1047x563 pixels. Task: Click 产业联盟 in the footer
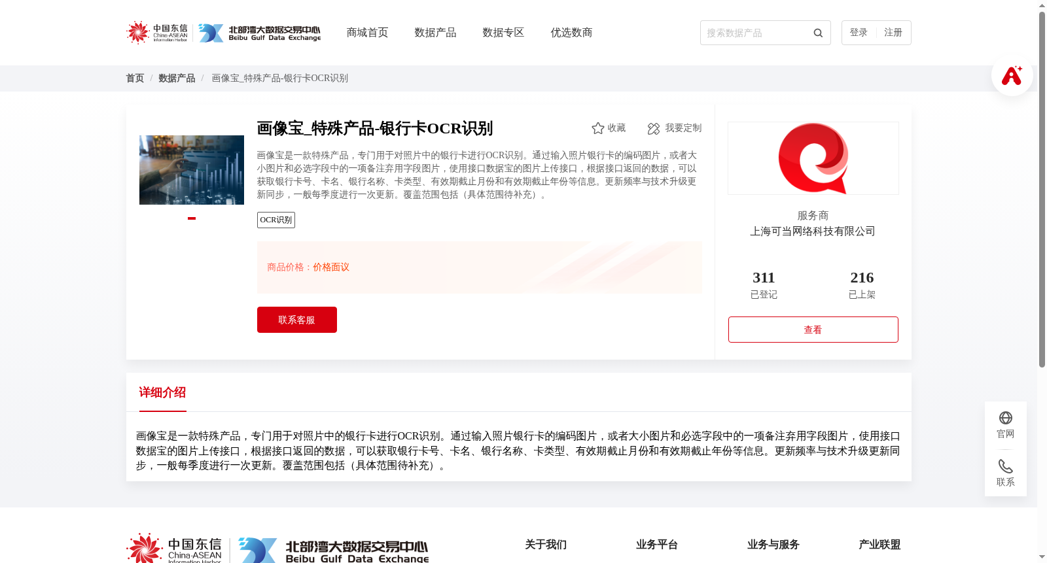point(879,545)
